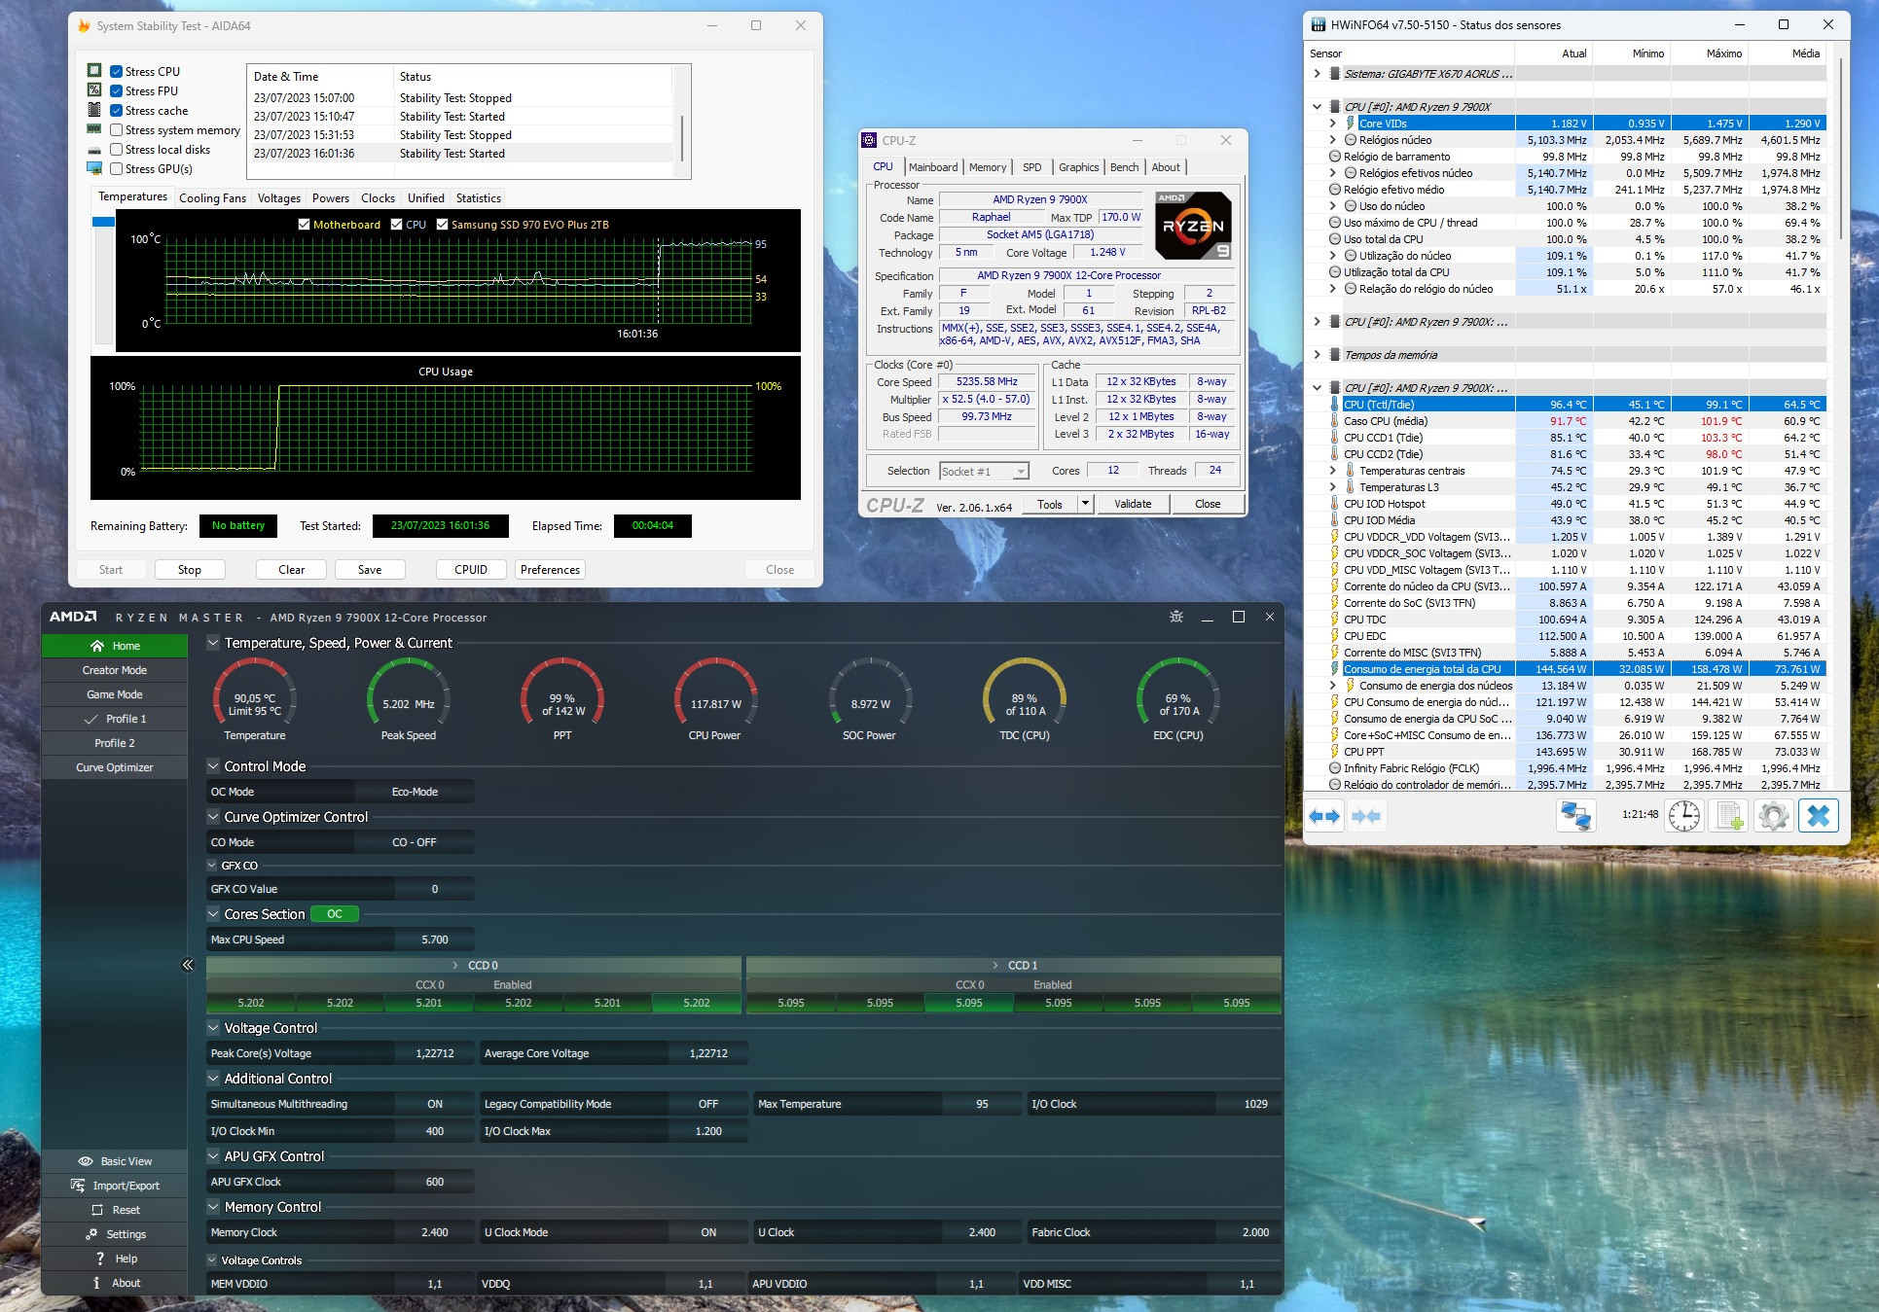
Task: Expand the Core VIDs row in HWiNFO
Action: point(1332,124)
